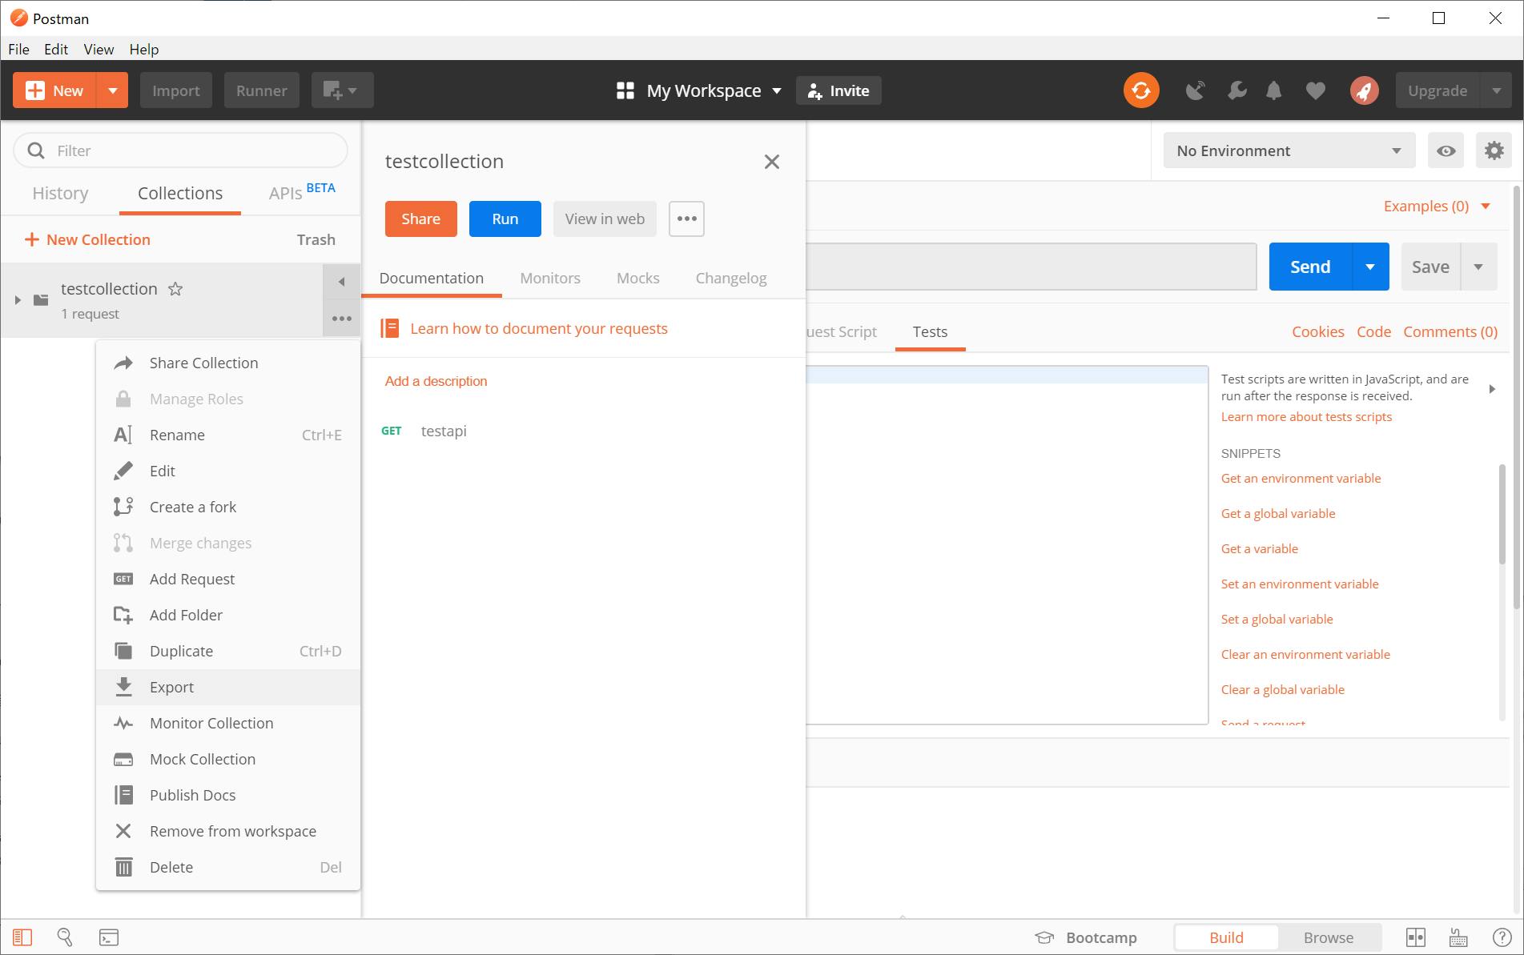Select Remove from workspace menu item
Screen dimensions: 1524x955
point(228,831)
